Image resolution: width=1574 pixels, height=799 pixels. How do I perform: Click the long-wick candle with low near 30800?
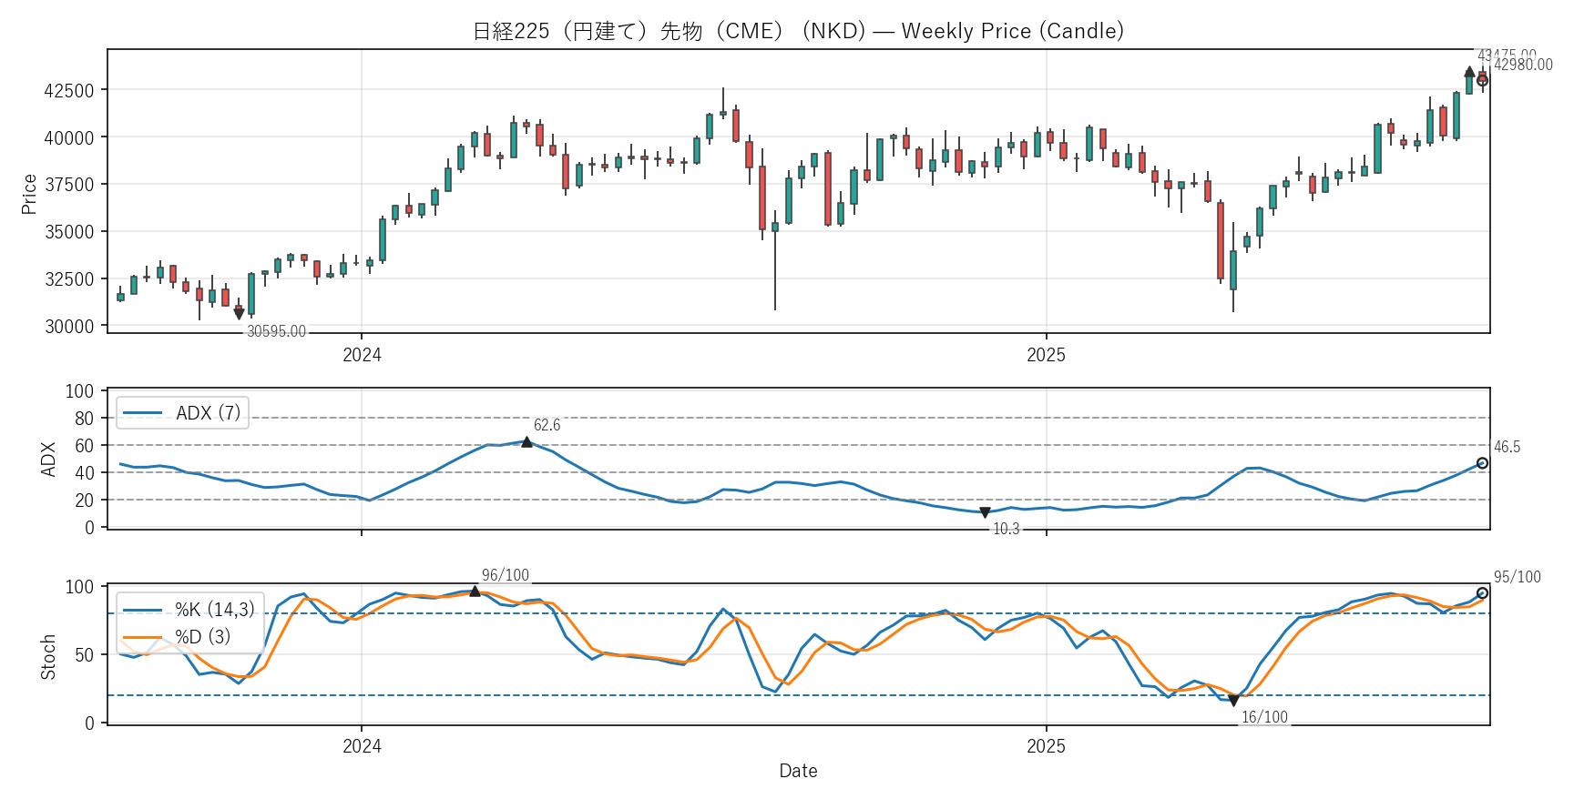coord(775,260)
